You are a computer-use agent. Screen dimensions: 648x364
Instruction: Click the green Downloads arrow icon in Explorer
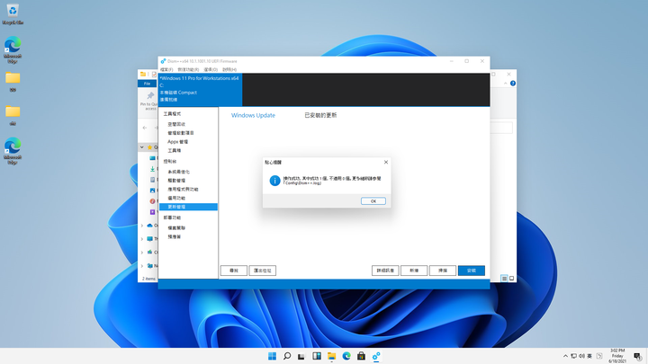(152, 169)
